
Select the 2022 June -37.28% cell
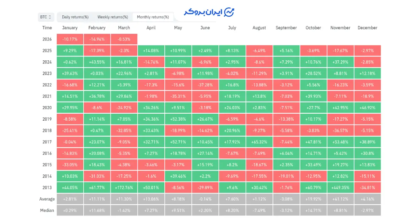point(205,85)
